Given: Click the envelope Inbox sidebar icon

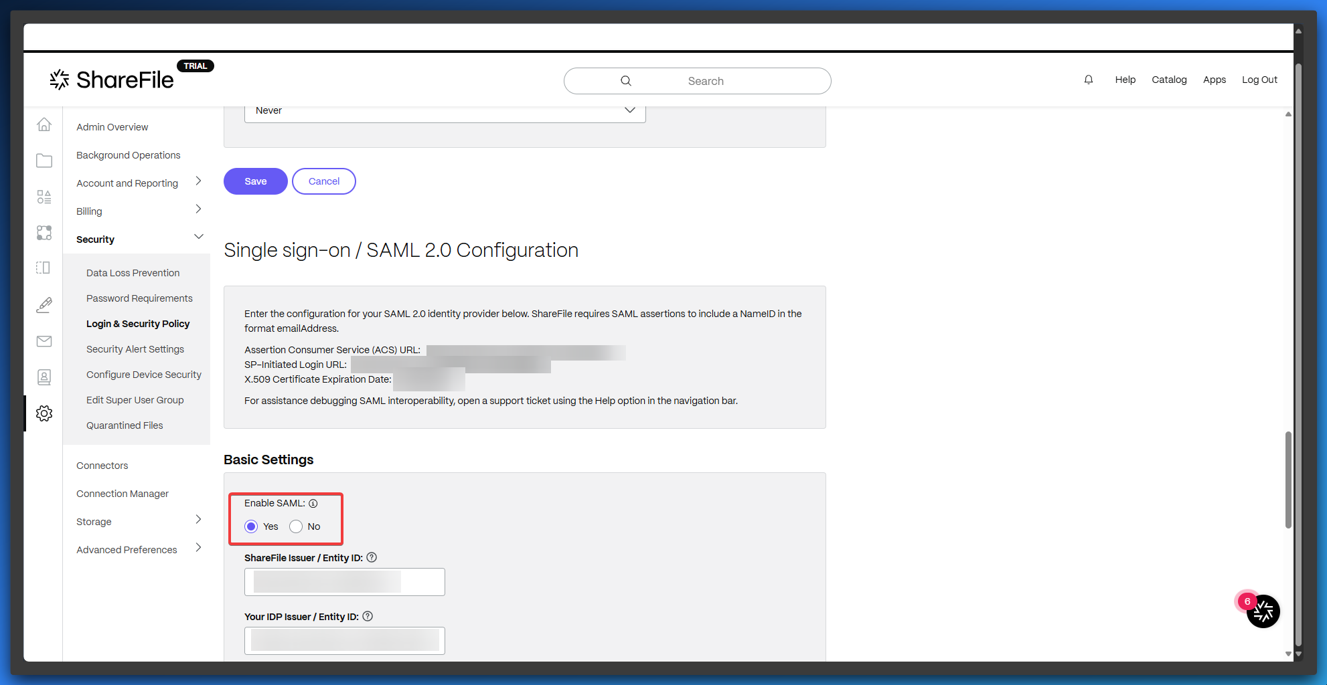Looking at the screenshot, I should 44,341.
